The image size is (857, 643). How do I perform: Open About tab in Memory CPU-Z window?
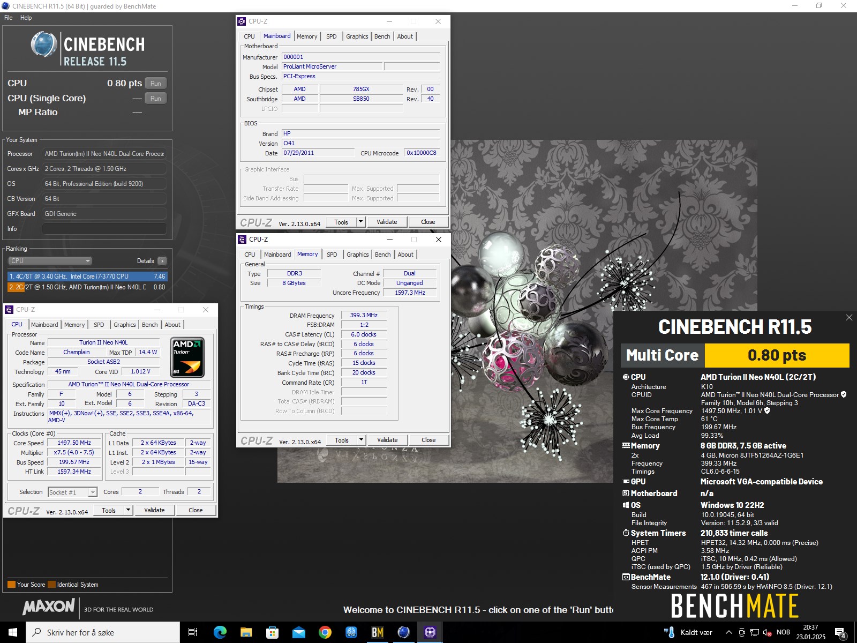tap(405, 255)
